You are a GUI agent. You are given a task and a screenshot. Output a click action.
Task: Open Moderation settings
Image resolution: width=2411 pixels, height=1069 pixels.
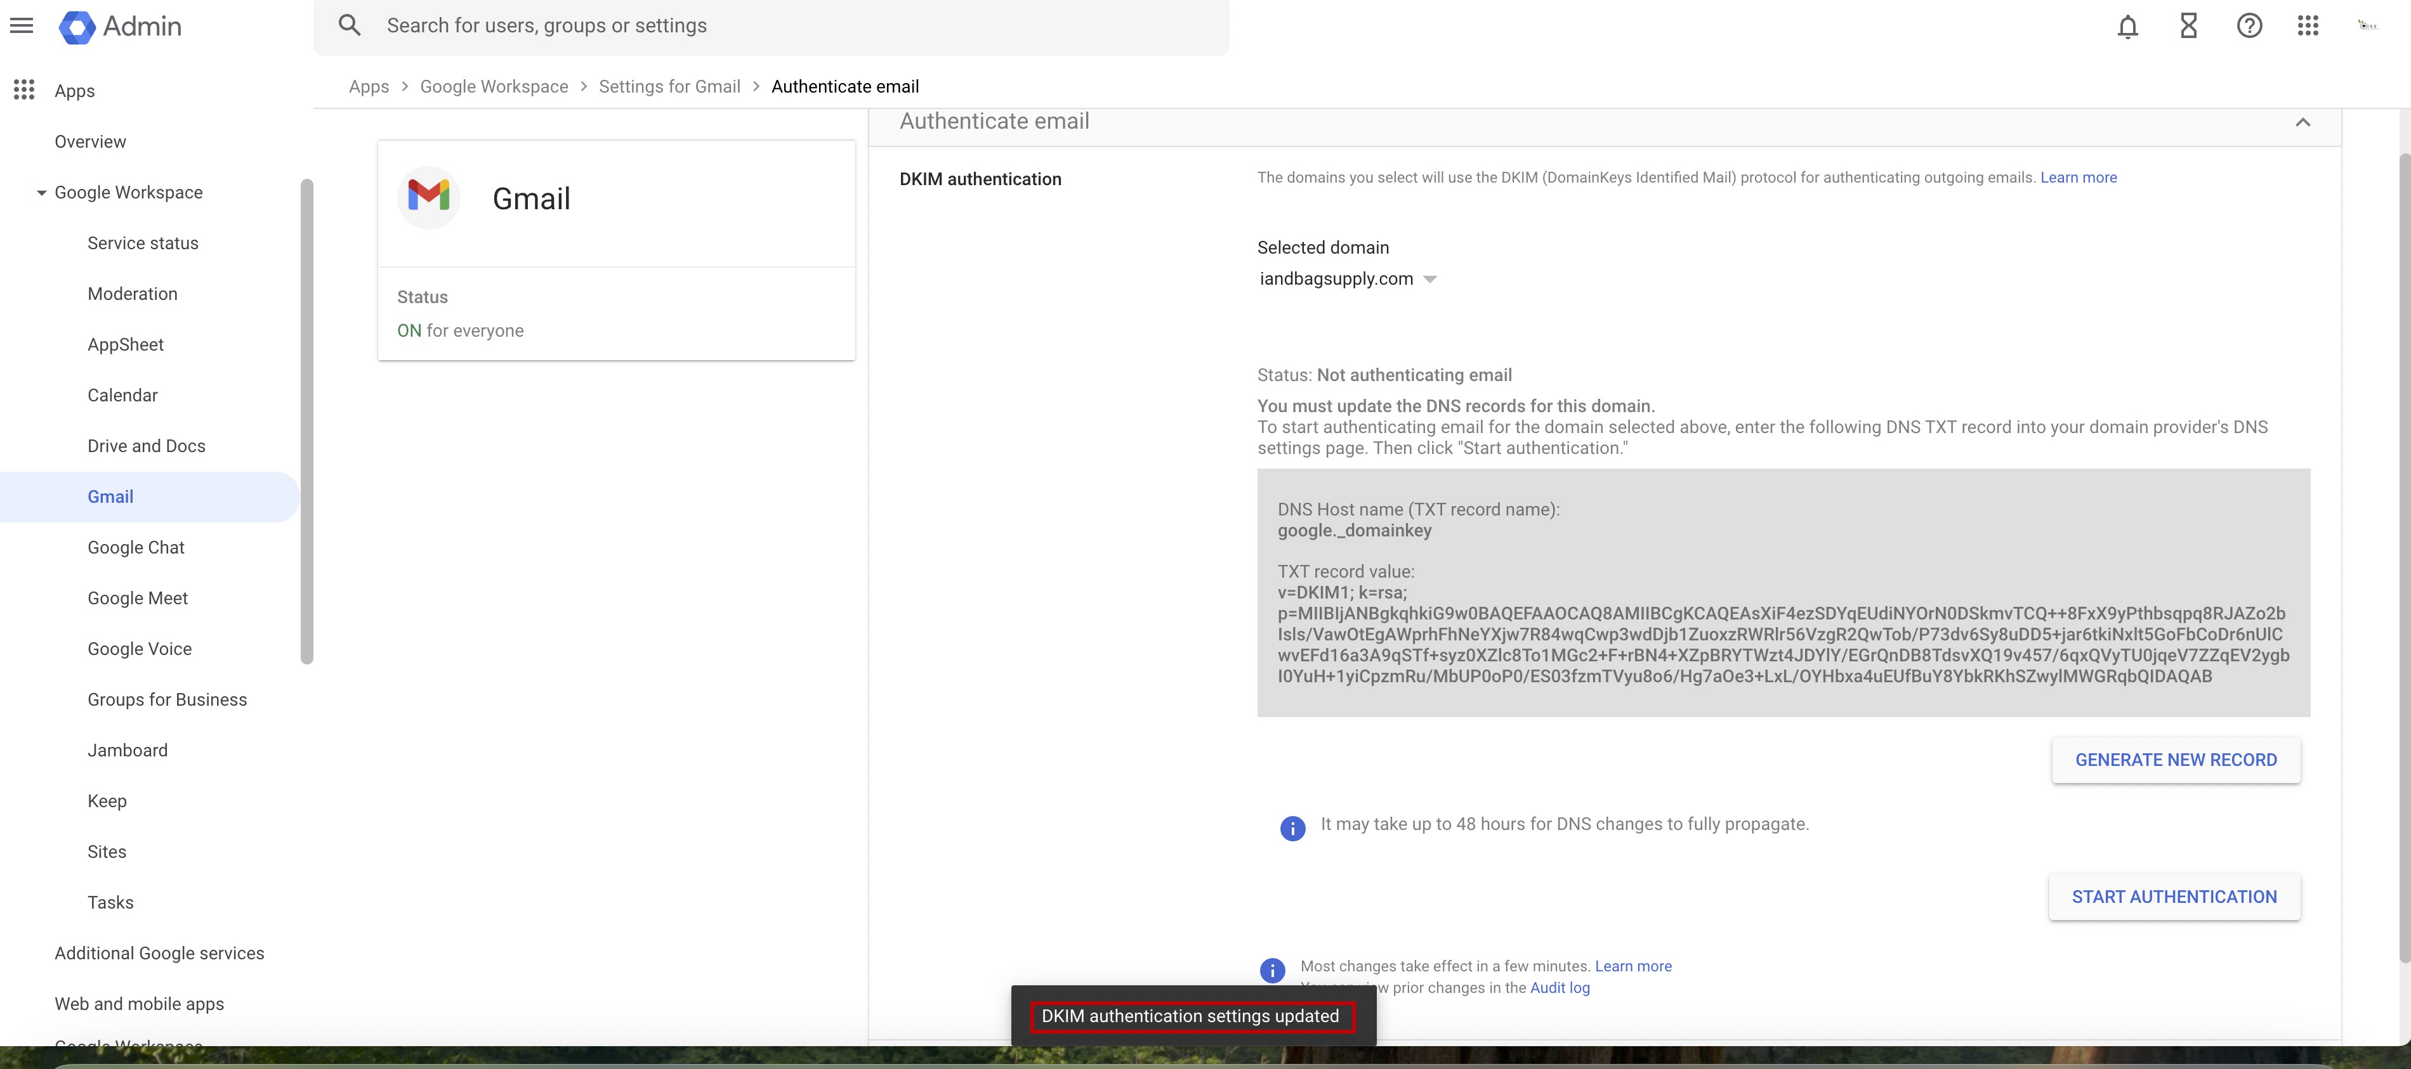[x=132, y=294]
